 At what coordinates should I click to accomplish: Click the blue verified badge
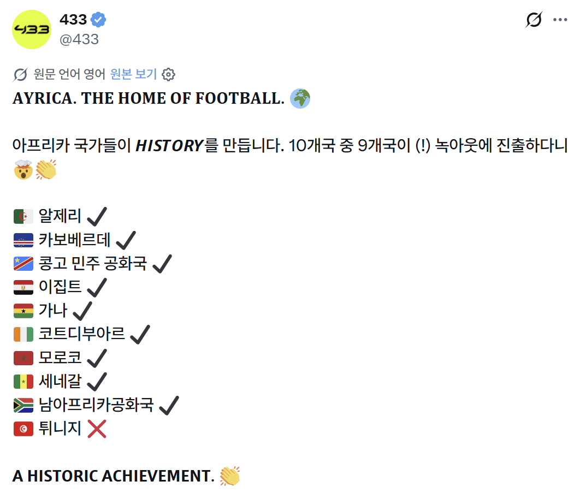tap(98, 20)
